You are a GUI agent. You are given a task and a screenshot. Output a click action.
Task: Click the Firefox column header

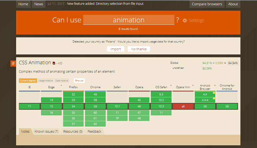(x=73, y=87)
